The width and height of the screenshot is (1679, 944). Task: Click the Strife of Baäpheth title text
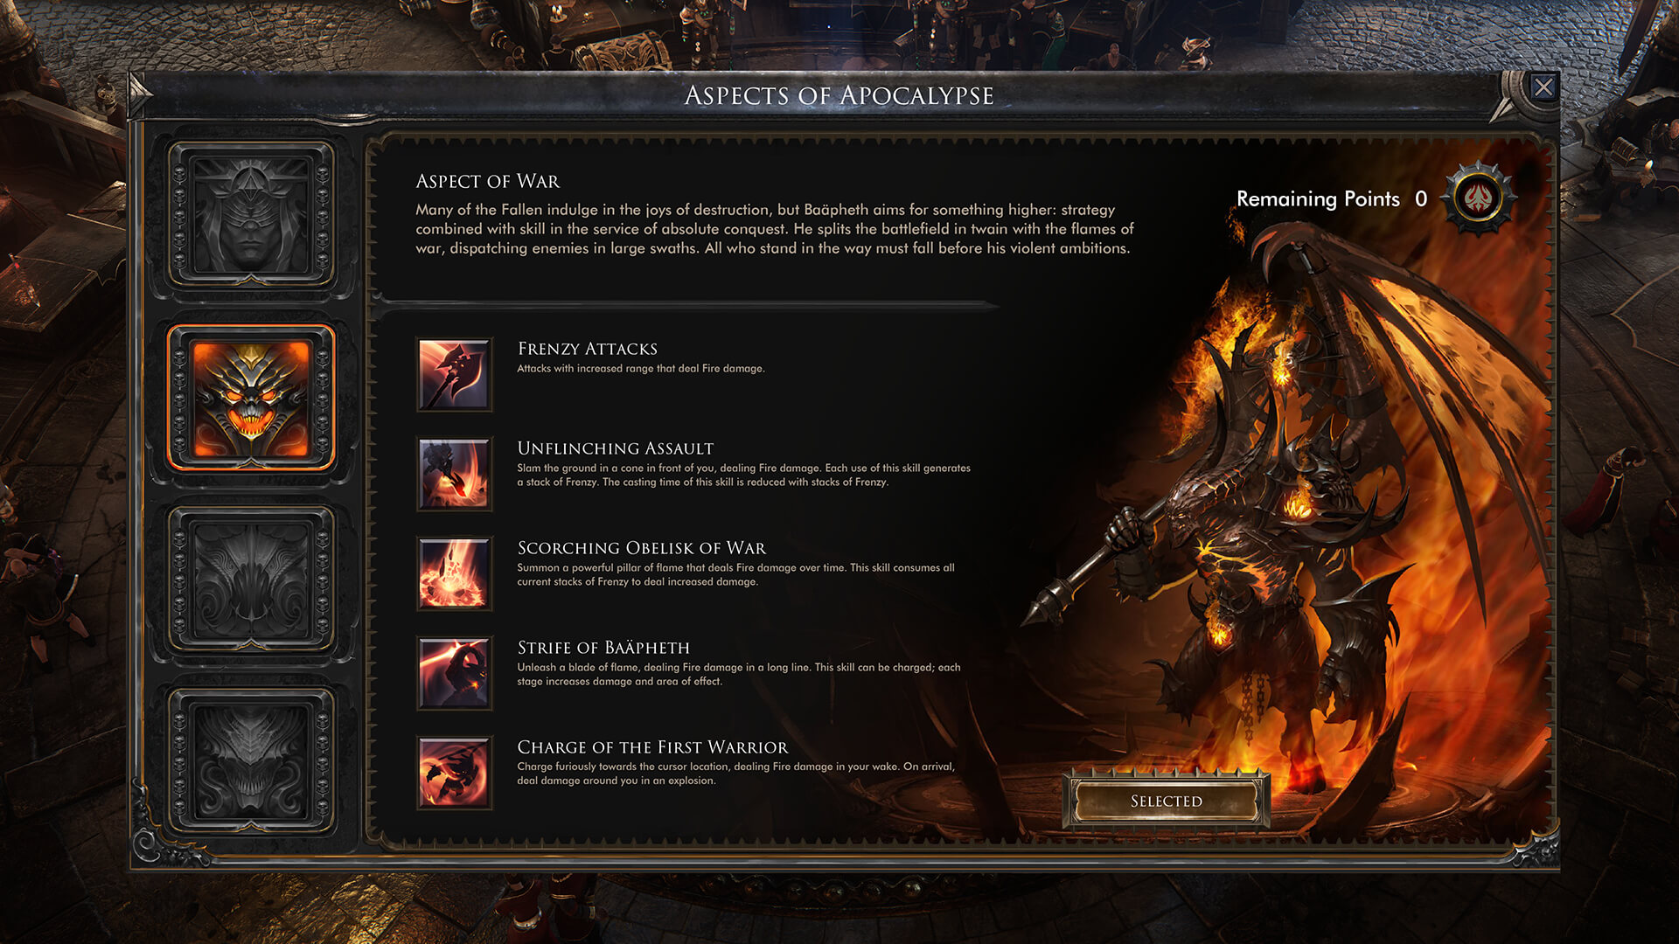tap(603, 648)
